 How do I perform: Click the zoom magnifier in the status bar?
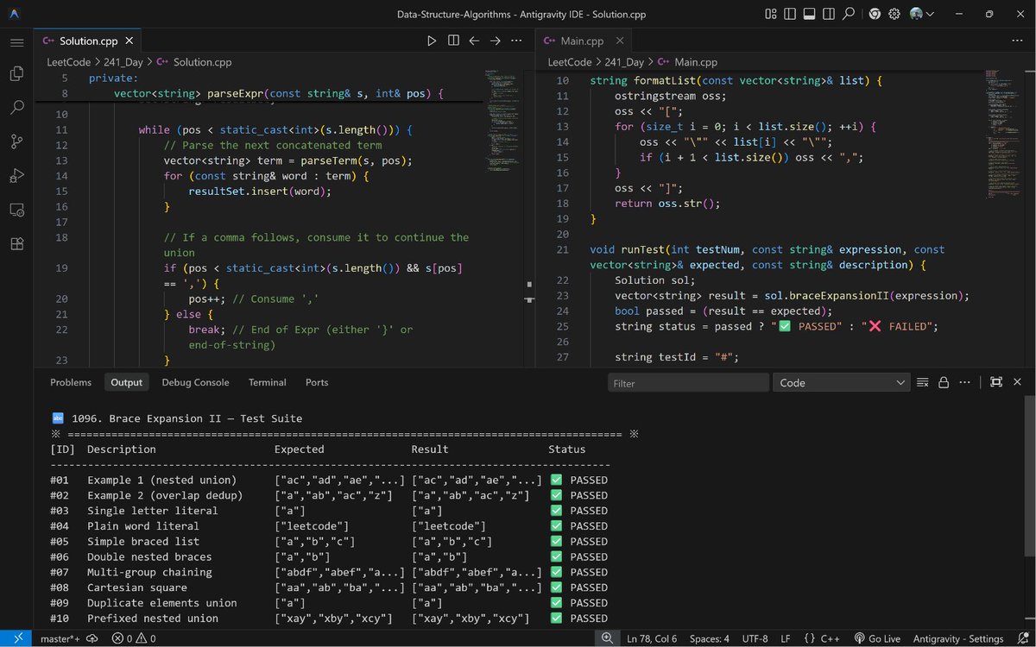tap(607, 638)
